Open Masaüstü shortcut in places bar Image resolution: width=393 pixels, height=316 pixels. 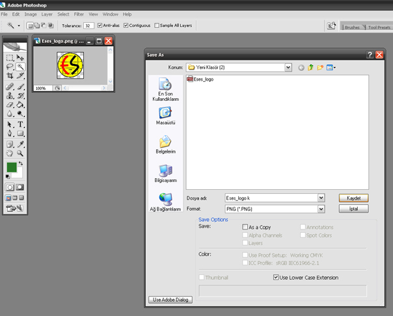click(165, 116)
